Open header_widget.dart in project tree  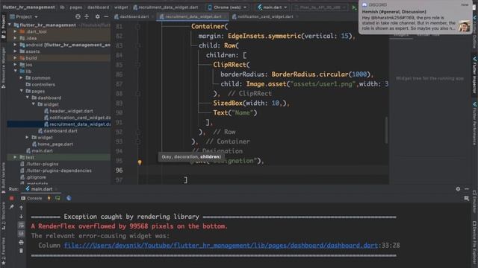71,111
